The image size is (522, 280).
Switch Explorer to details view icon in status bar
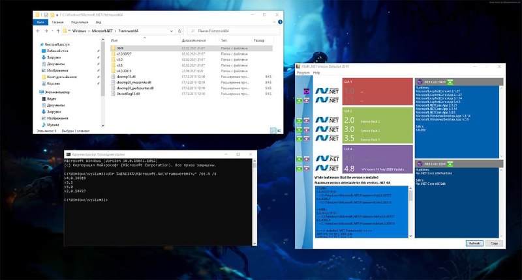click(273, 130)
